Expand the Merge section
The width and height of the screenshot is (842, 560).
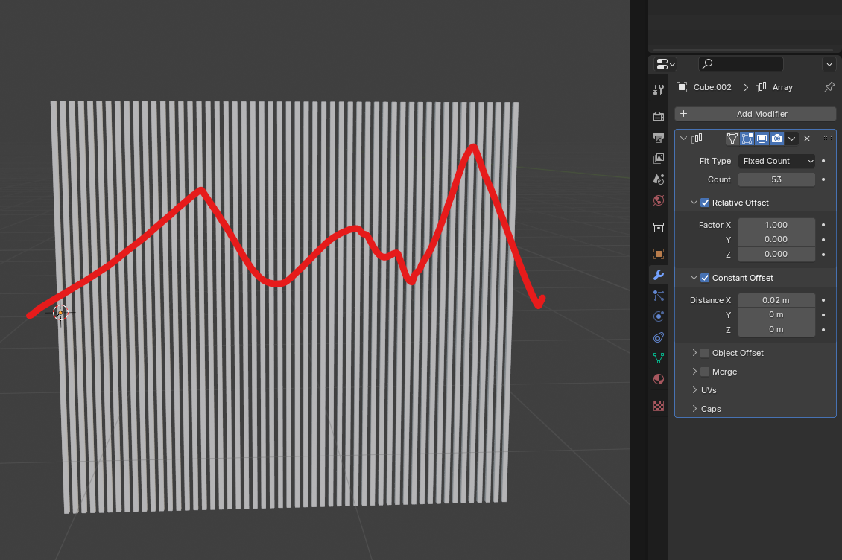click(694, 372)
